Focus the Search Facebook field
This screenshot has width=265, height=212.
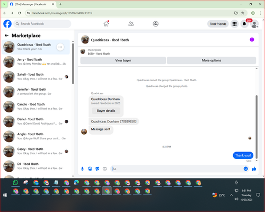[x=42, y=24]
